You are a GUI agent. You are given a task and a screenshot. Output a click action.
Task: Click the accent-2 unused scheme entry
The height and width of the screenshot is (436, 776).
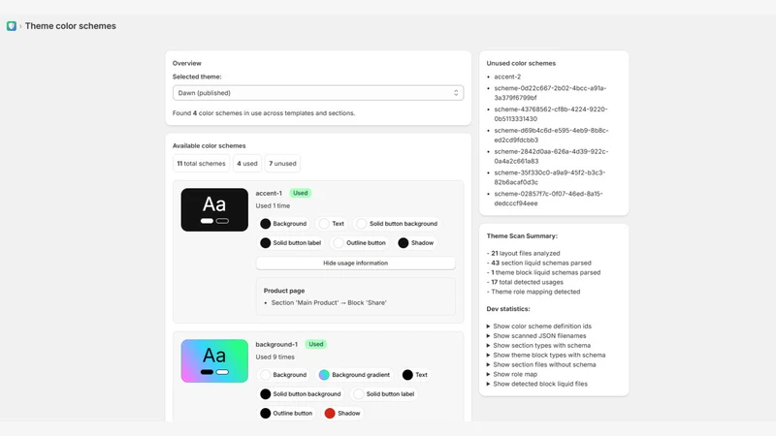pos(507,77)
